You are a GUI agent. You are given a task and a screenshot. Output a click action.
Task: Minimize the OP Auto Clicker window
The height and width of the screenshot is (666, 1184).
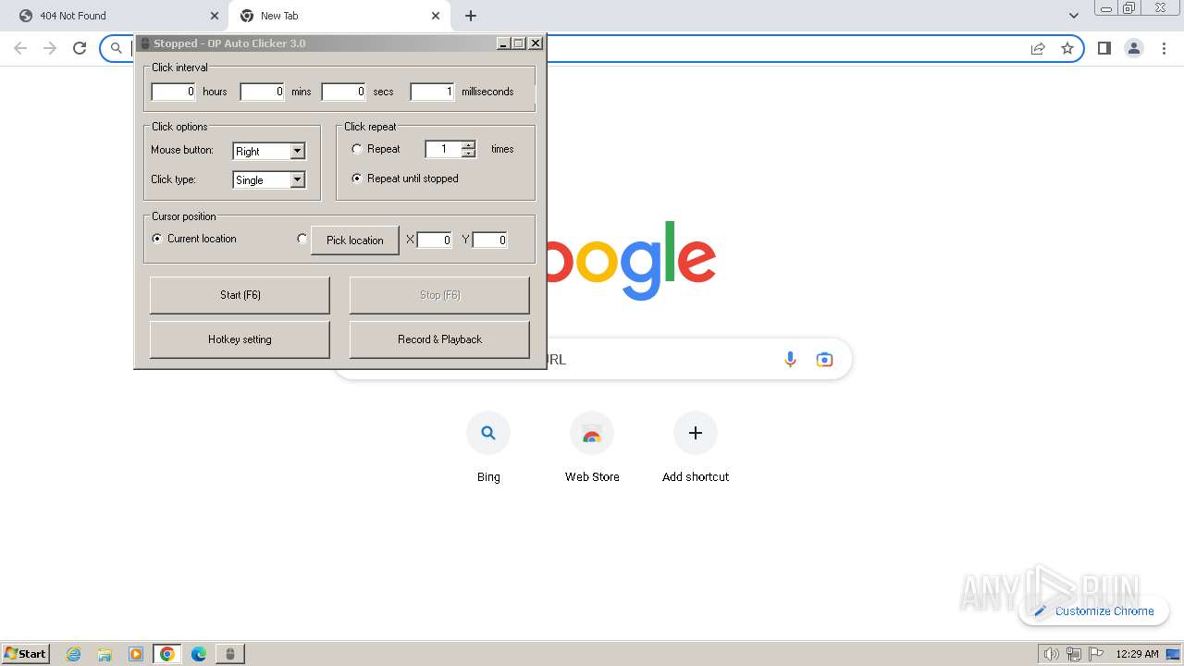click(x=503, y=43)
